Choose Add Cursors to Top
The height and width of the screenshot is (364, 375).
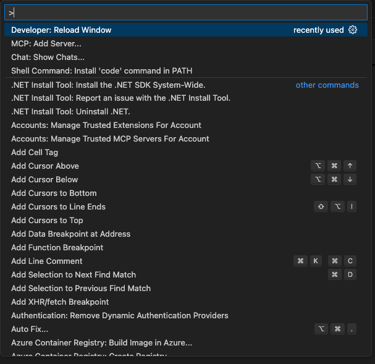(x=186, y=221)
